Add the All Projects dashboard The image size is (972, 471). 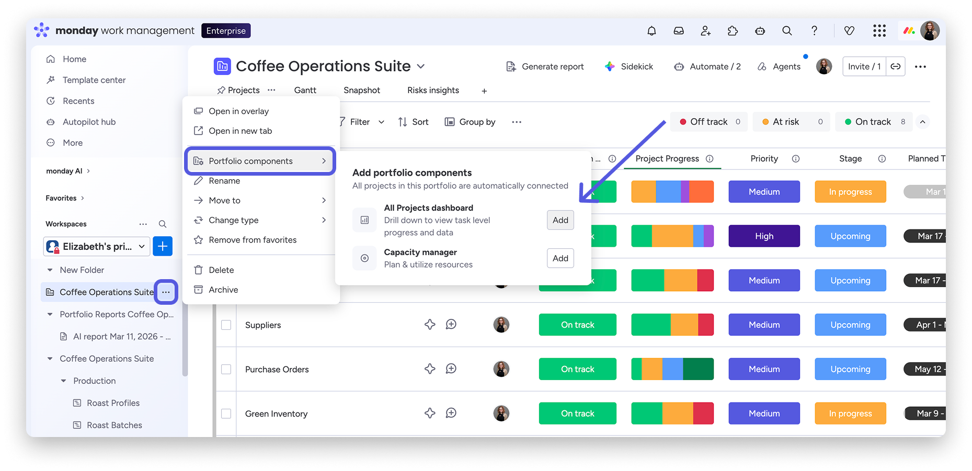click(561, 220)
